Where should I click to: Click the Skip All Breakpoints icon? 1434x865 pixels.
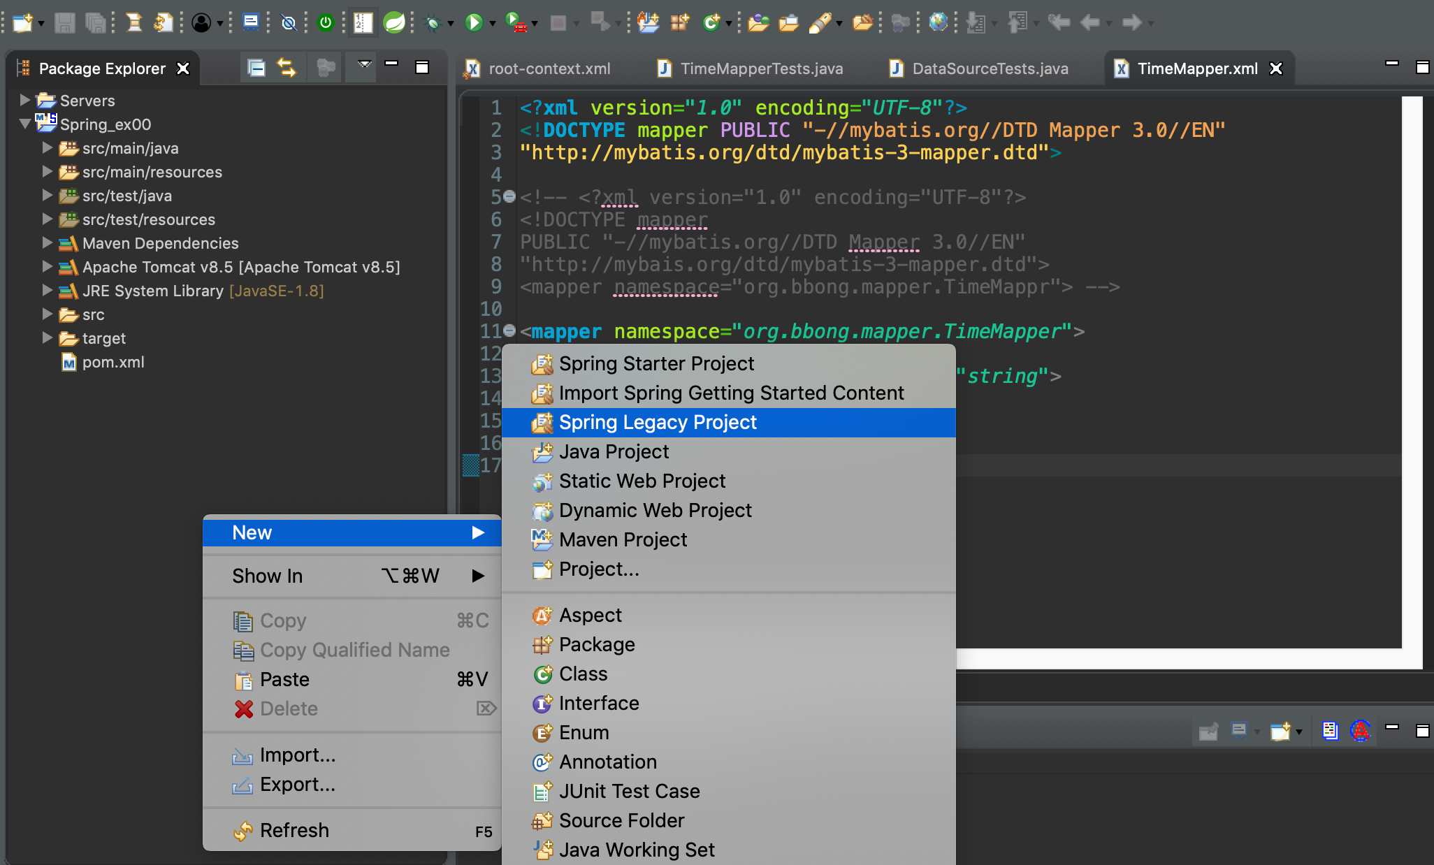coord(288,23)
